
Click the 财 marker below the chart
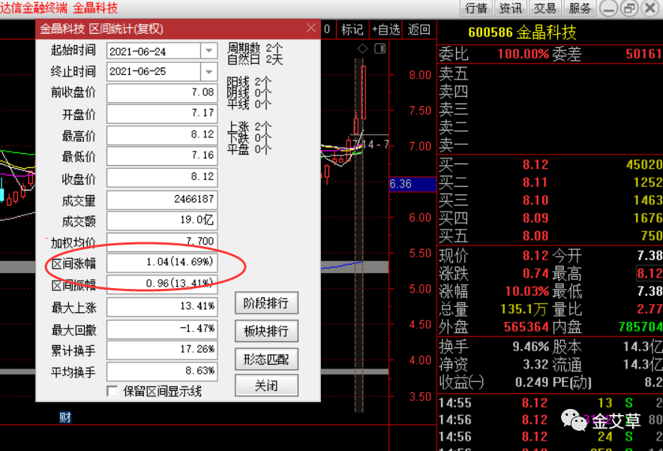coord(65,417)
